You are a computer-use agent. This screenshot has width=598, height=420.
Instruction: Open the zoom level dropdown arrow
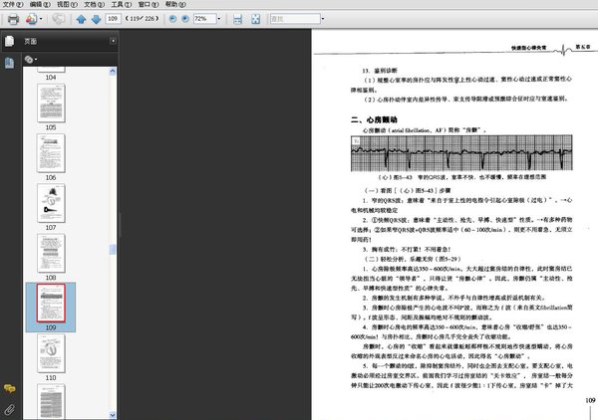[x=219, y=19]
